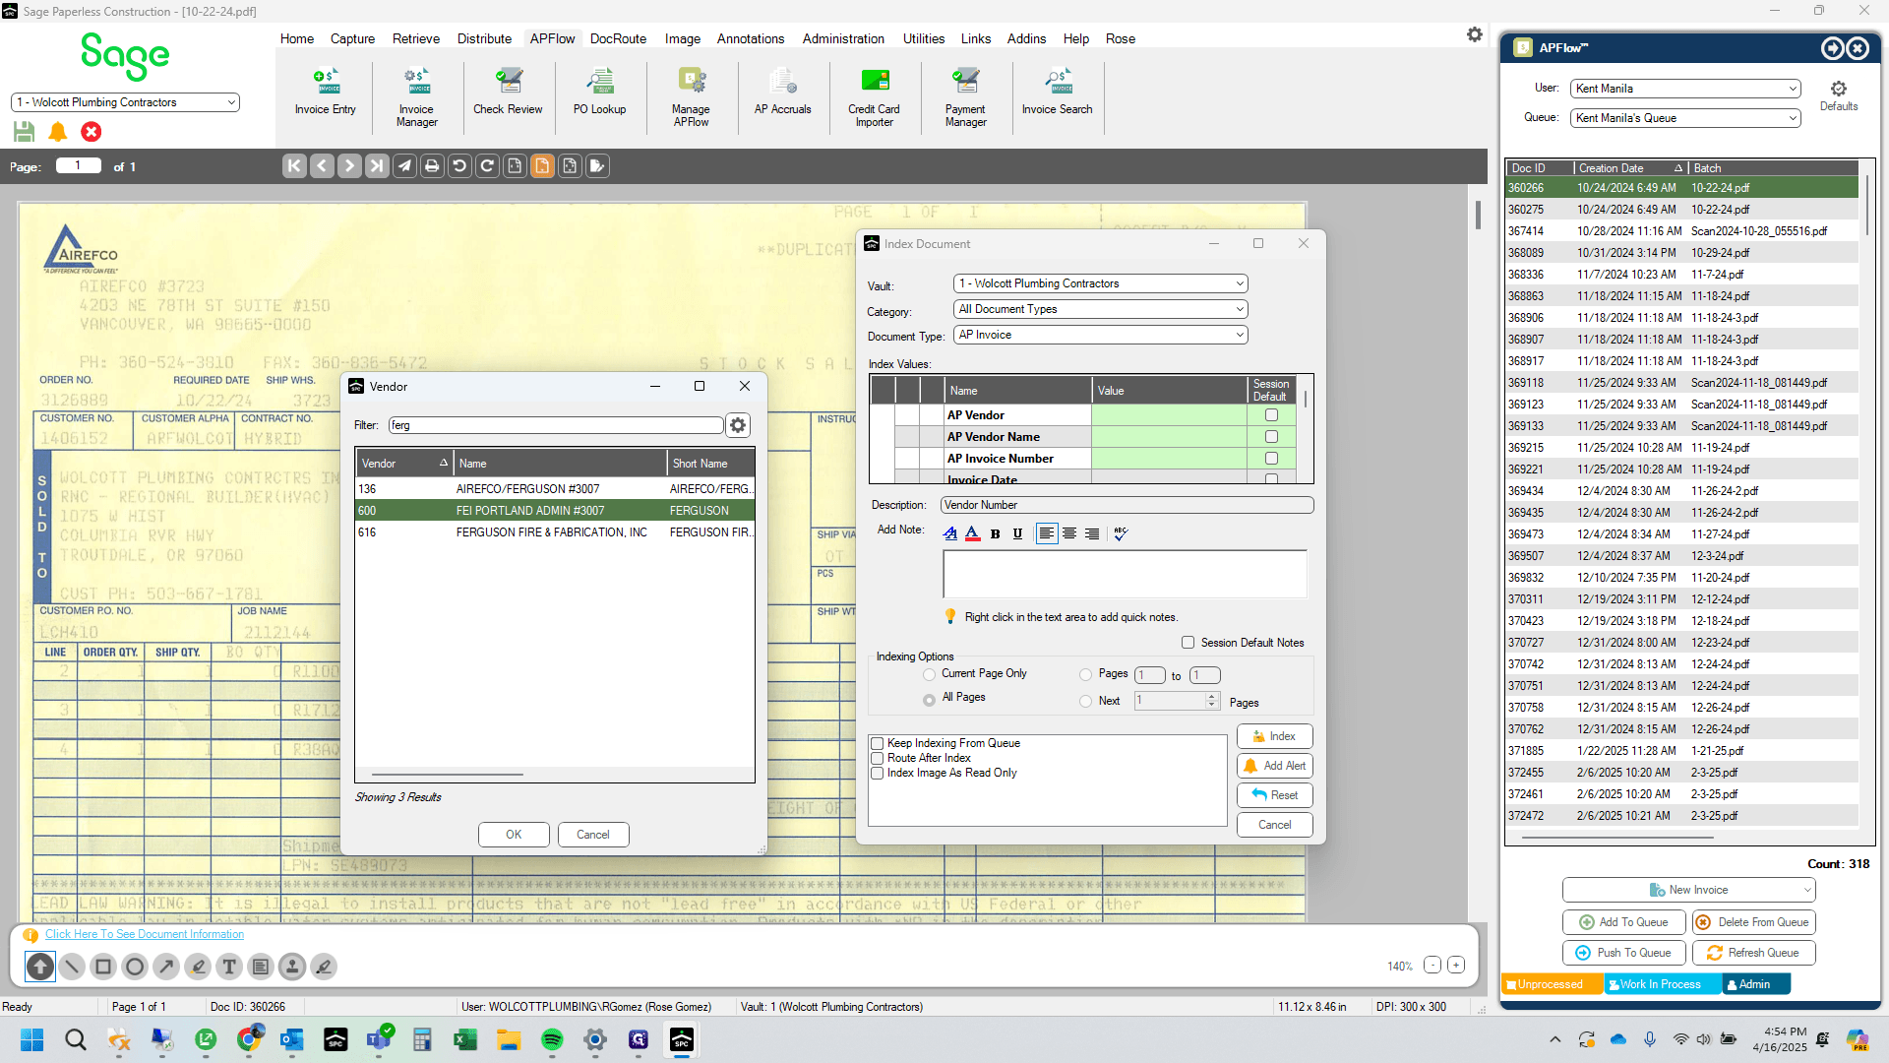Select the text annotation tool
The image size is (1889, 1063).
point(229,967)
